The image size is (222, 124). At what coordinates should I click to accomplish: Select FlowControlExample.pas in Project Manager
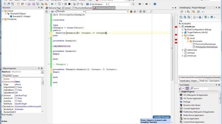coord(205,44)
